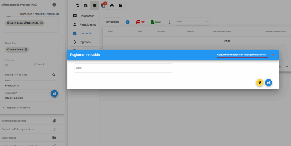Click the Documentos folder icon
The width and height of the screenshot is (291, 146).
point(54,138)
